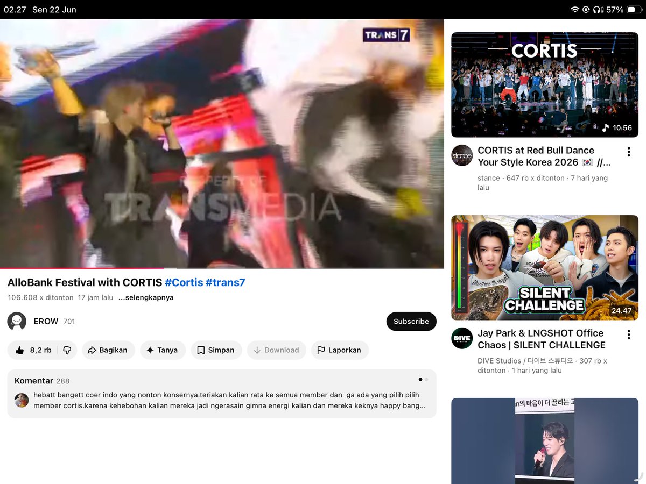Open SILENT CHALLENGE video thumbnail
Viewport: 646px width, 484px height.
(545, 268)
